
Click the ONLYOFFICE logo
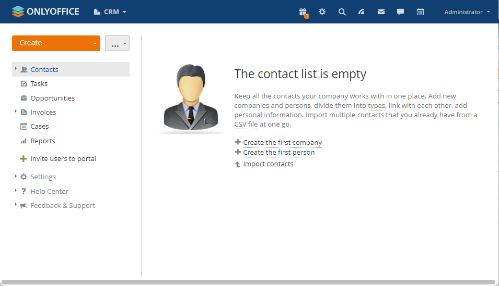pos(45,11)
